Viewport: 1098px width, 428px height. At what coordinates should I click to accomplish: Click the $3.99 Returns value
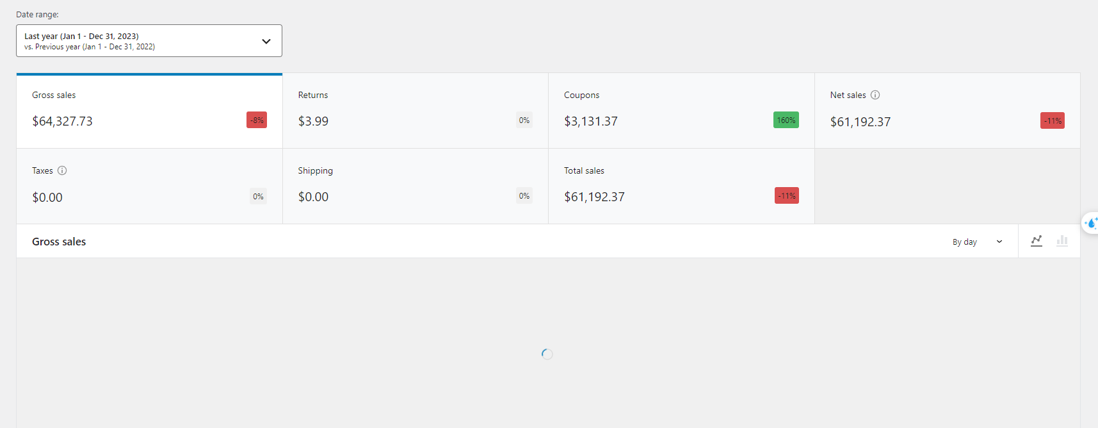coord(313,122)
